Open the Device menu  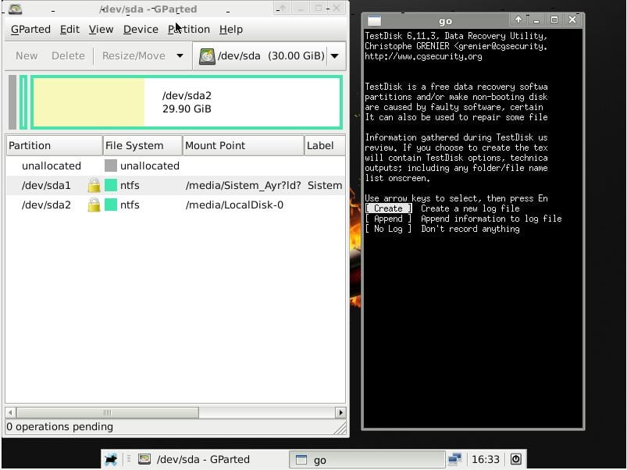pyautogui.click(x=141, y=29)
